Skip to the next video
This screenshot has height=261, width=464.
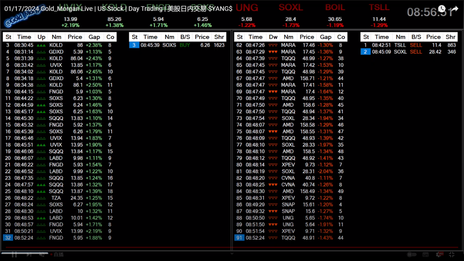(29, 255)
